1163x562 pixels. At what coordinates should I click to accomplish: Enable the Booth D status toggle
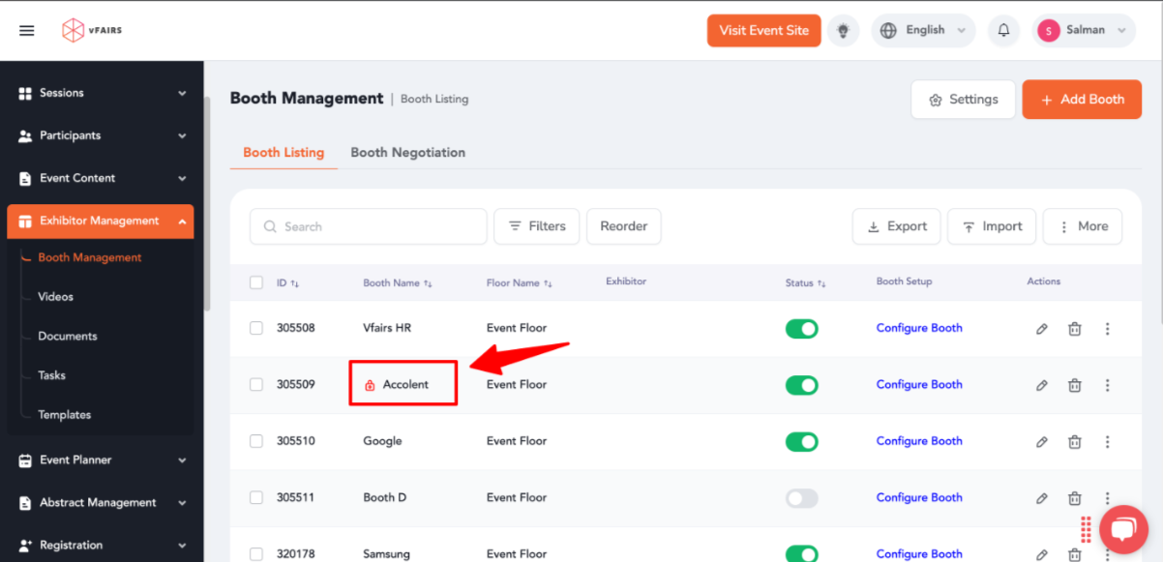click(802, 498)
